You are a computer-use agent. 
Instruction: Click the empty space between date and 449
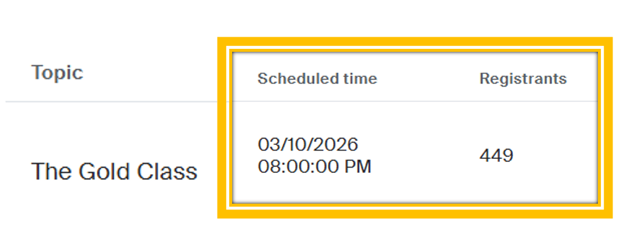tap(422, 155)
